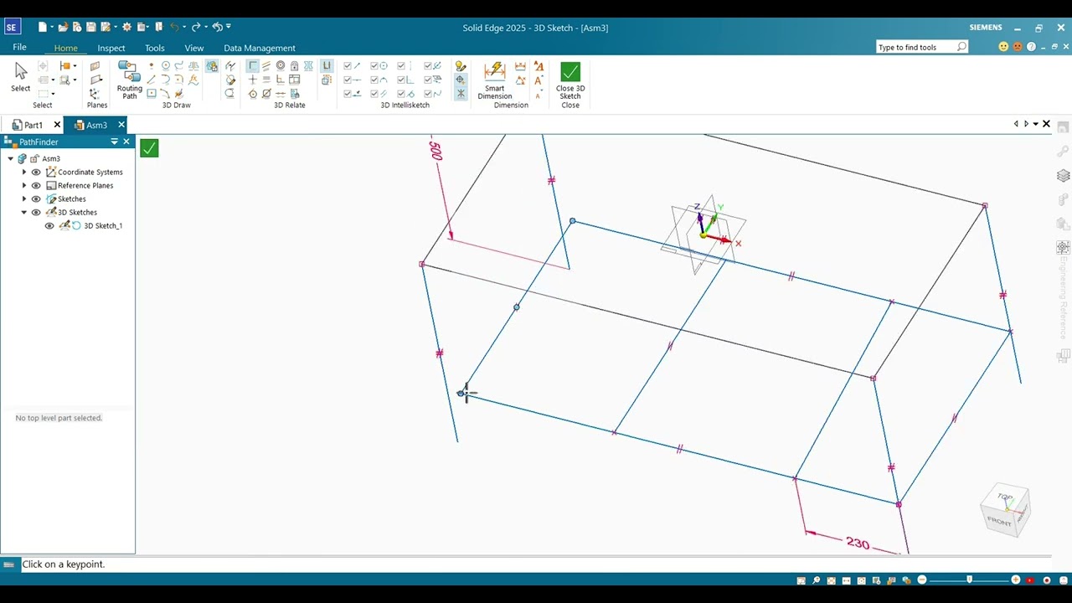Expand the Reference Planes node
Screen dimensions: 1072x603
pos(23,185)
